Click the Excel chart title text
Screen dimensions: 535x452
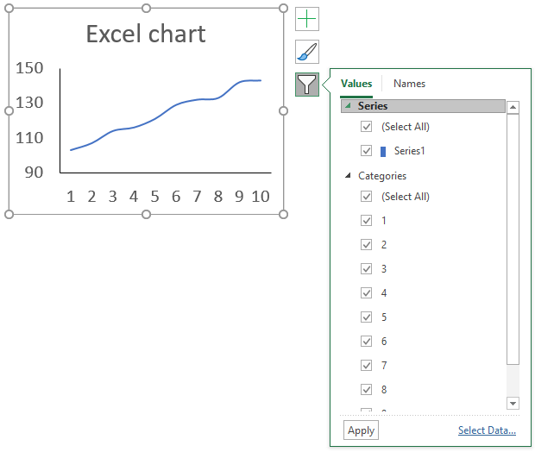click(x=146, y=34)
